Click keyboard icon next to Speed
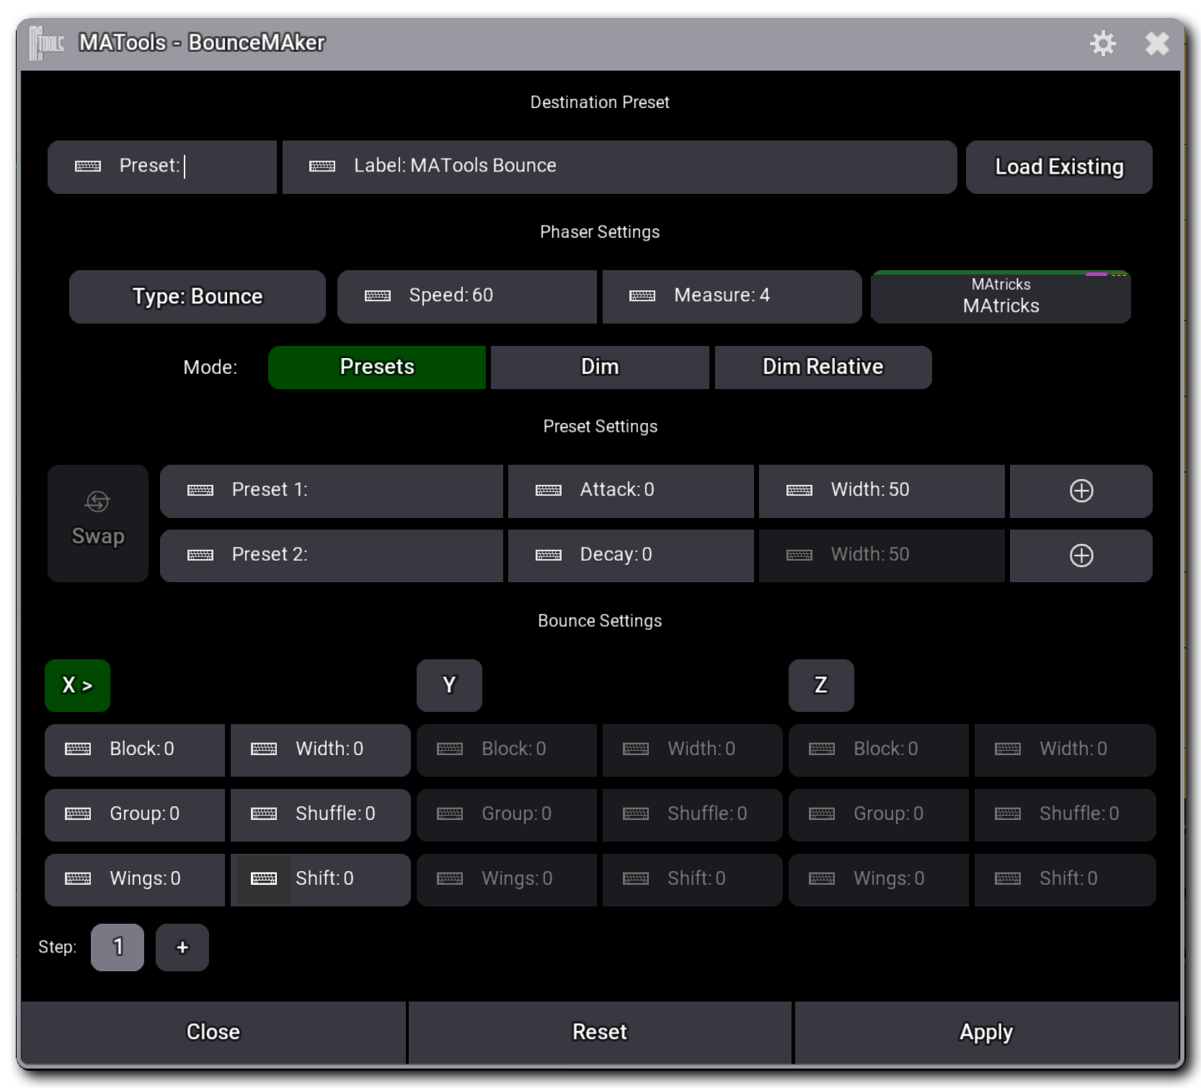 pyautogui.click(x=378, y=296)
